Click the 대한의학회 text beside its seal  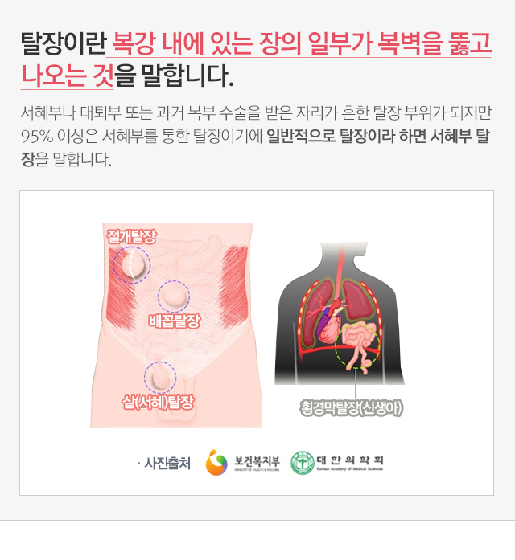point(350,460)
